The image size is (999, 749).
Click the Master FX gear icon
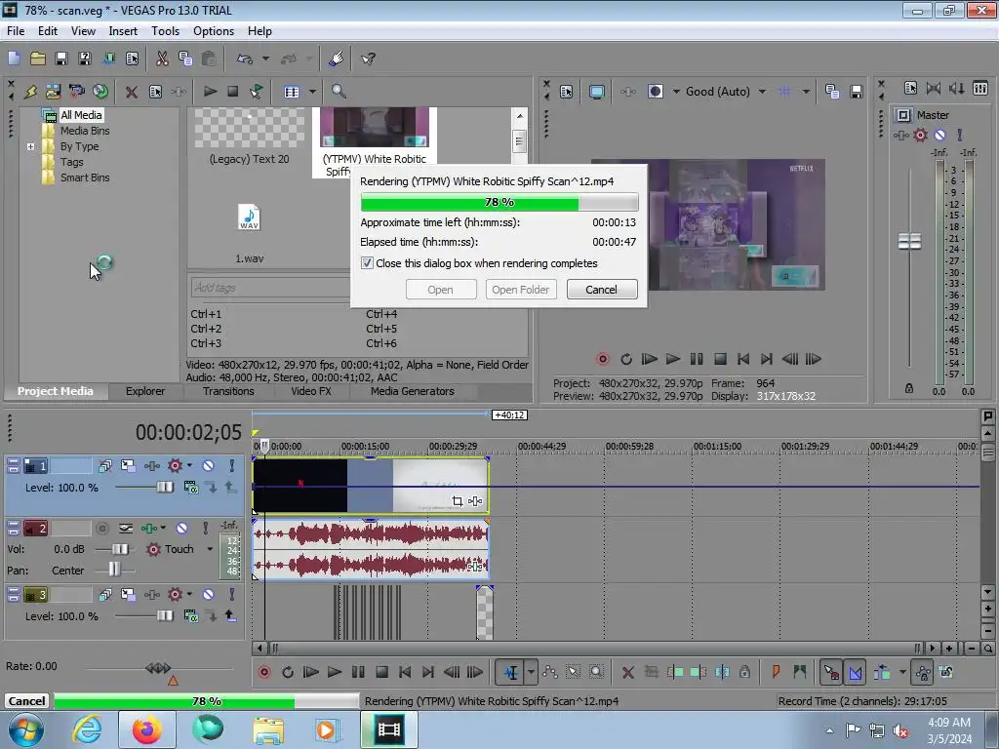[x=921, y=135]
